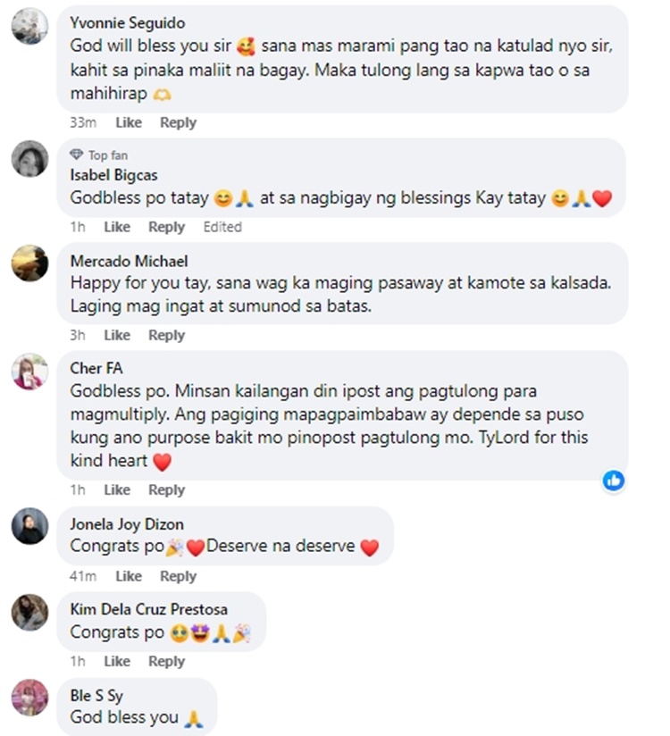Open Ble S Sy's profile picture
The width and height of the screenshot is (670, 736).
(x=29, y=698)
